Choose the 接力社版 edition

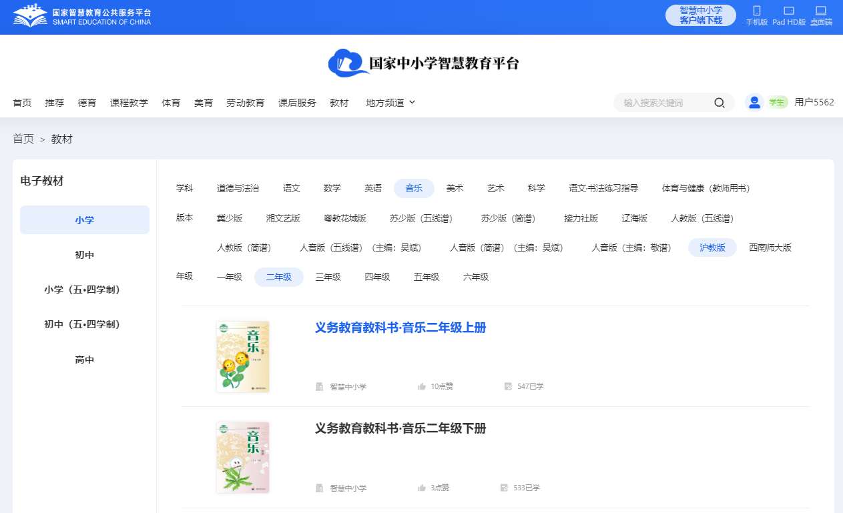pos(581,218)
